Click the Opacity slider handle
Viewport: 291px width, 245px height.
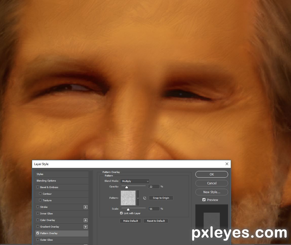click(127, 187)
